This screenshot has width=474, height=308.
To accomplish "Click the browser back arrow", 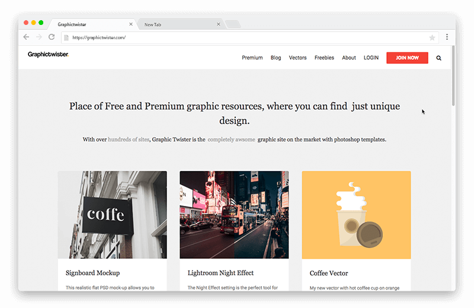I will pyautogui.click(x=26, y=37).
